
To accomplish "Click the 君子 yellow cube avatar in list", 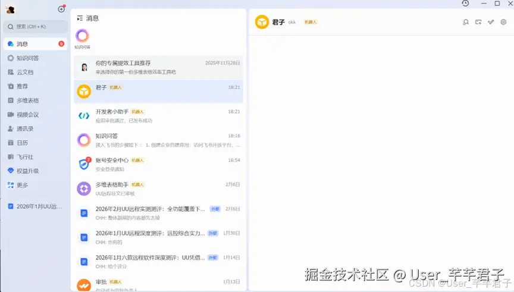I will click(84, 92).
